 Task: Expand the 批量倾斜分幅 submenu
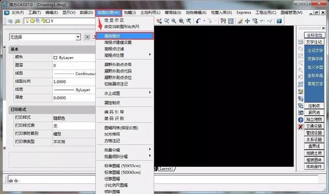(124, 156)
